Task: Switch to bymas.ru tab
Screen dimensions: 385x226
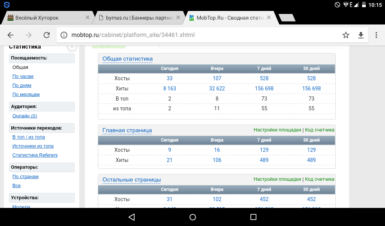Action: tap(135, 18)
